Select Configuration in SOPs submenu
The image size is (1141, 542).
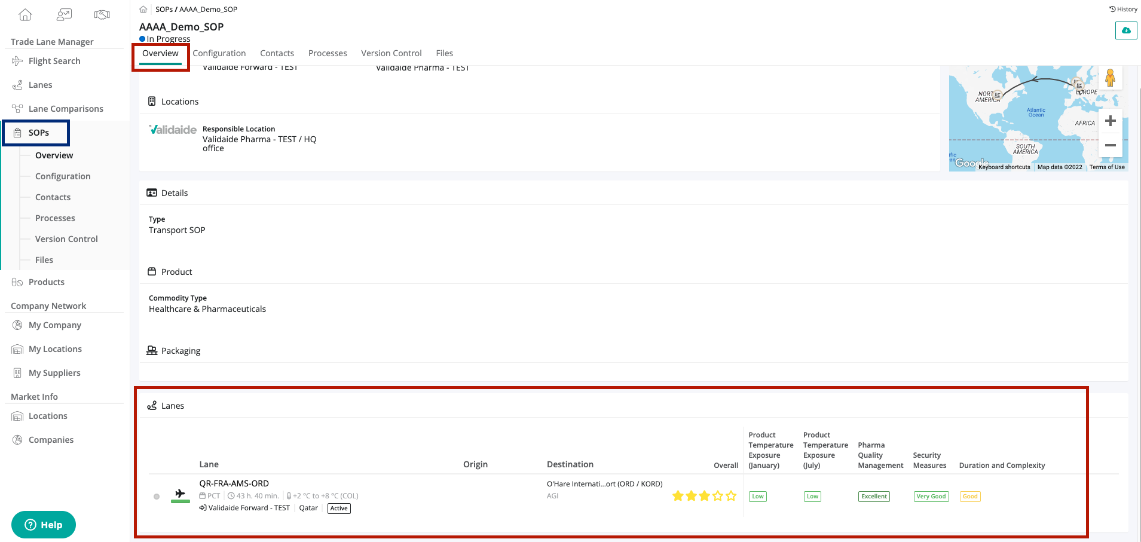63,176
